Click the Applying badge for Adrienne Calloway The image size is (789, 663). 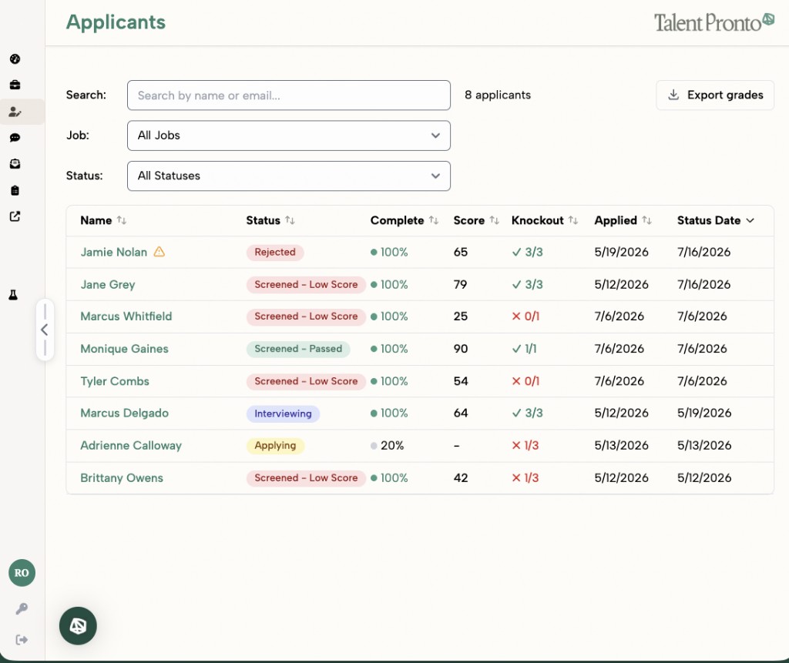[x=275, y=446]
